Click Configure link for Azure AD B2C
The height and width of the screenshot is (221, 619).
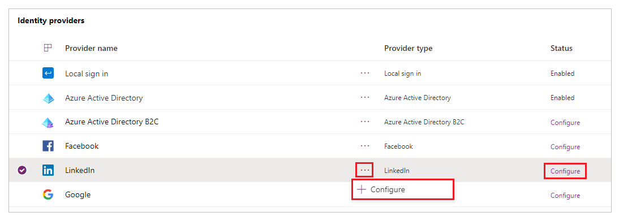pos(565,123)
